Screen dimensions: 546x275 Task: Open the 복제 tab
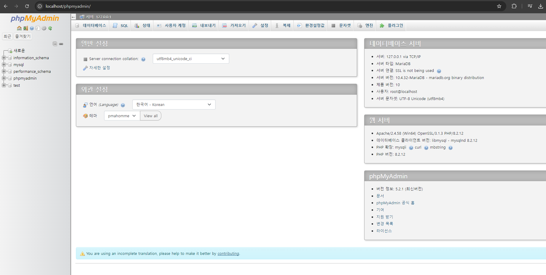(x=282, y=25)
